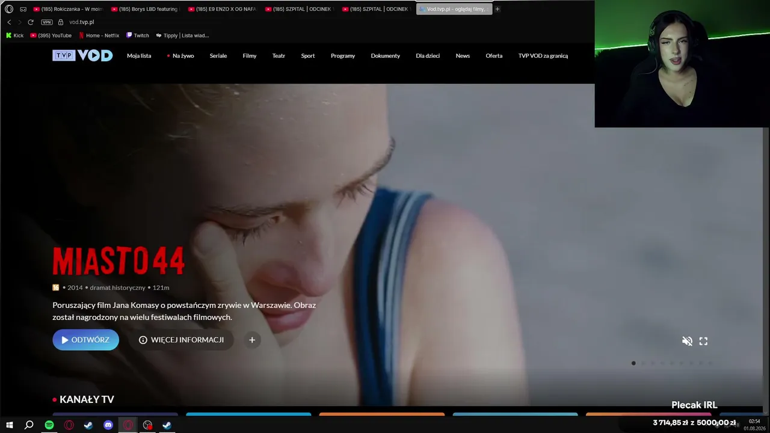
Task: Open the Tipply bookmark
Action: 182,35
